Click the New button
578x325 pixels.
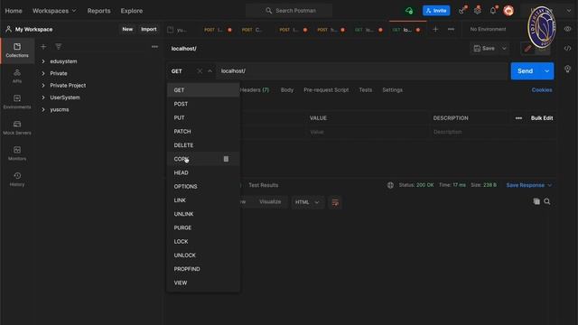127,29
